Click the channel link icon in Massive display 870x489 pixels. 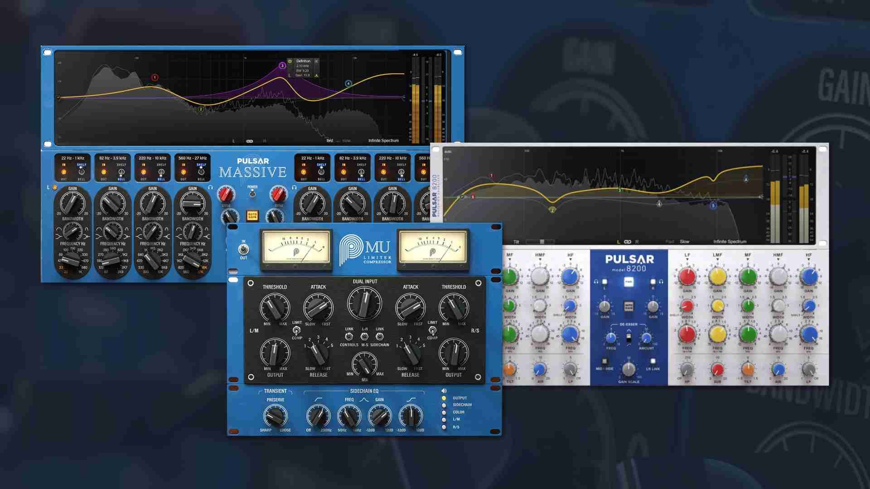tap(249, 141)
